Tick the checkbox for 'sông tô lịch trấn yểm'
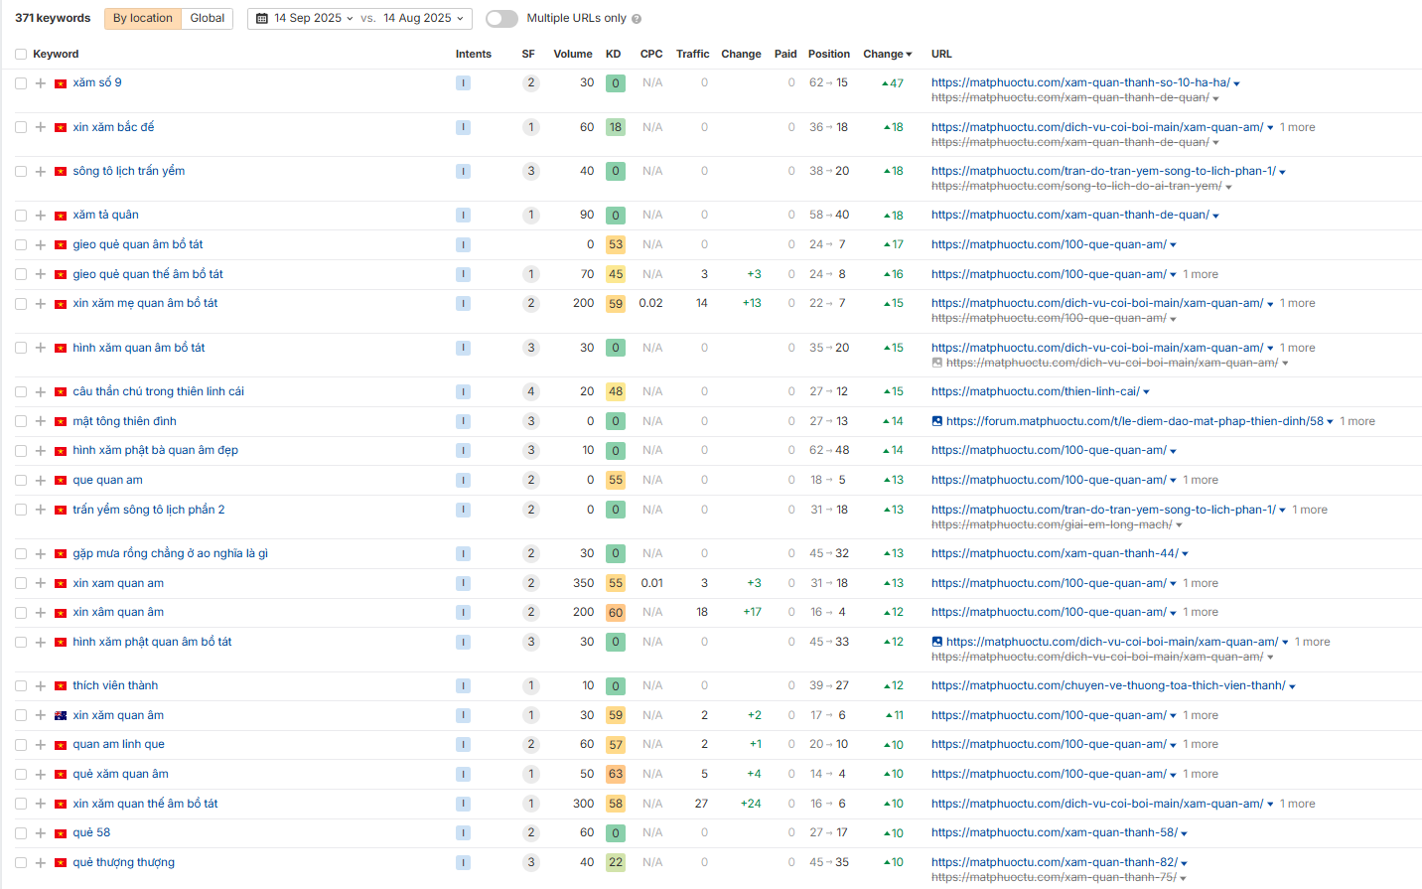 [x=21, y=172]
